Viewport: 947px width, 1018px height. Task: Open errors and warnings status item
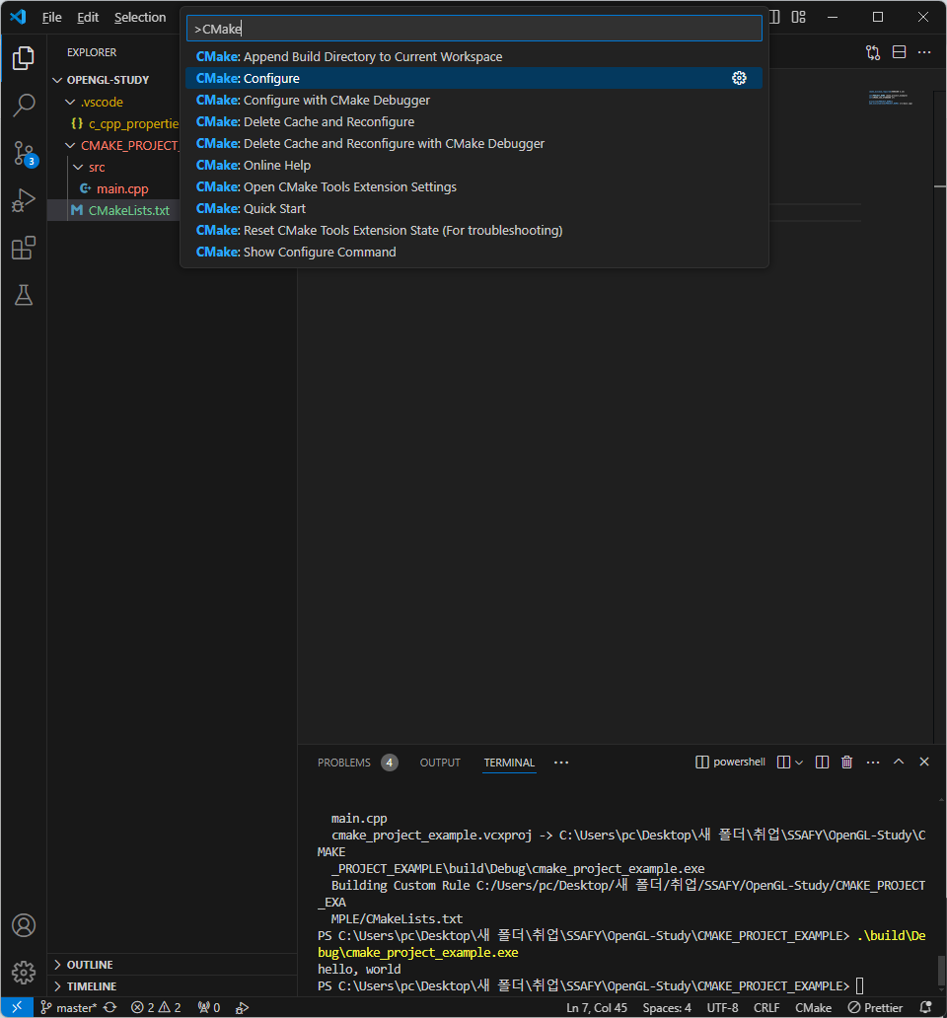[156, 1007]
